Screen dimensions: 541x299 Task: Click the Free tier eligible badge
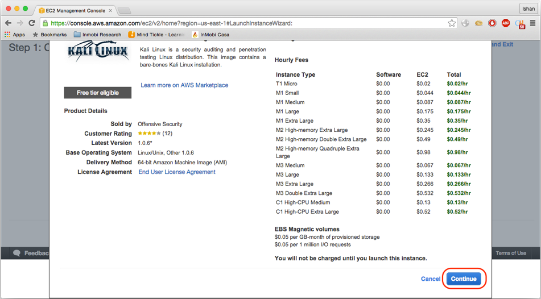pyautogui.click(x=98, y=93)
